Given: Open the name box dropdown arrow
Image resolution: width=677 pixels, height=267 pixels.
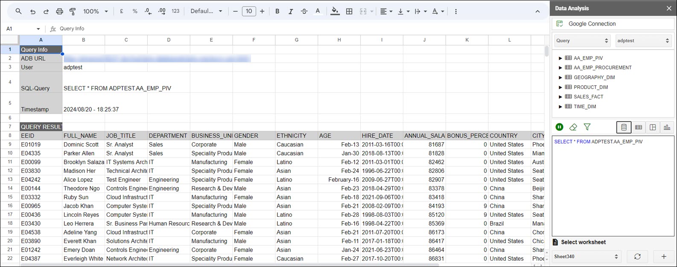Looking at the screenshot, I should coord(38,29).
